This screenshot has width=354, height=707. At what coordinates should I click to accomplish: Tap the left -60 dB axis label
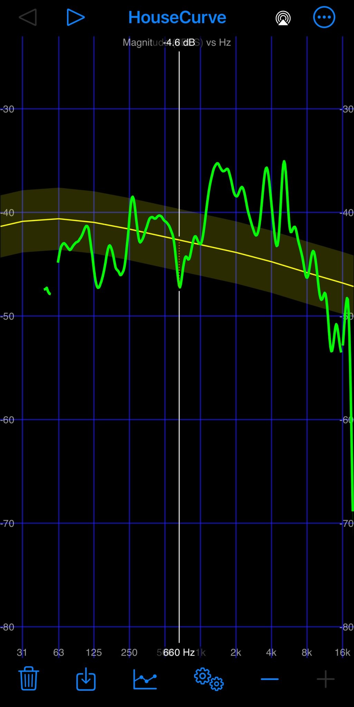[x=7, y=420]
